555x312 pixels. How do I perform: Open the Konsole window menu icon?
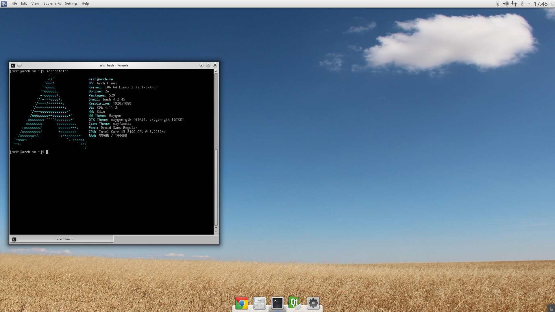point(13,65)
